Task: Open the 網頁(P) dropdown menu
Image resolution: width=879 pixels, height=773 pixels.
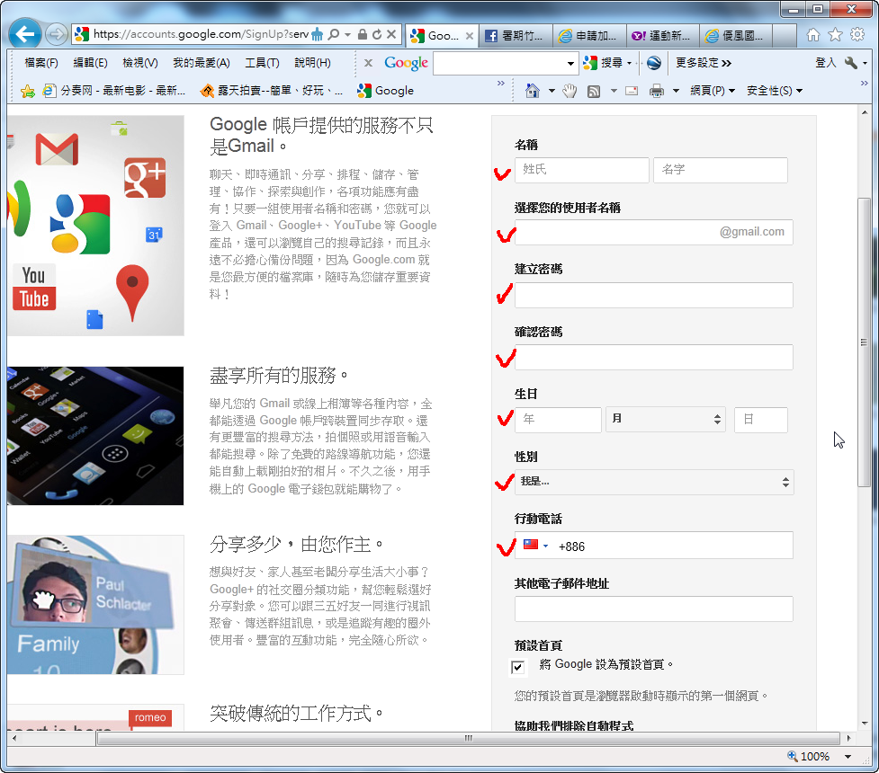Action: pyautogui.click(x=712, y=91)
